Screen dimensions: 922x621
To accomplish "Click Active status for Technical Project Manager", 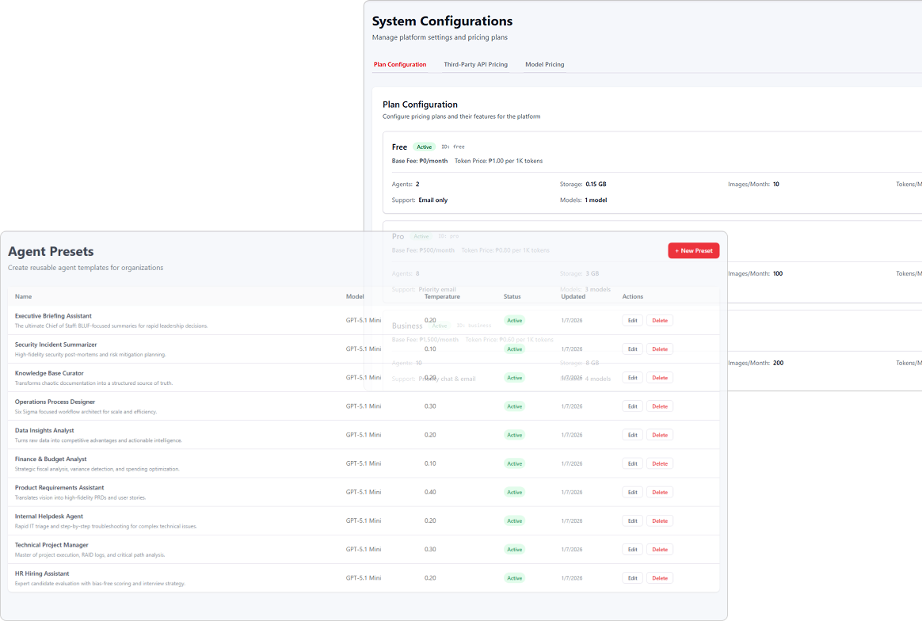I will [x=515, y=549].
